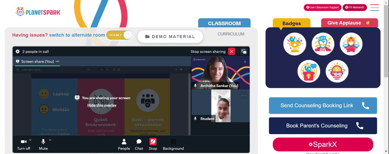Select the Screen share (You) tab
The height and width of the screenshot is (154, 389).
37,61
